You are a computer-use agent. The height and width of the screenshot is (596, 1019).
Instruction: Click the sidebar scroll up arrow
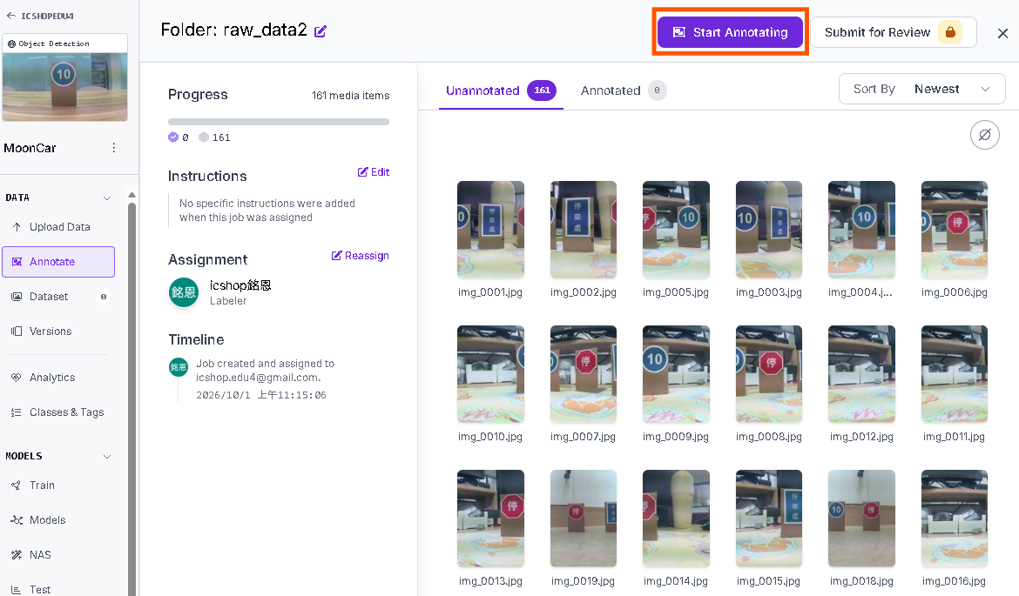[x=132, y=195]
